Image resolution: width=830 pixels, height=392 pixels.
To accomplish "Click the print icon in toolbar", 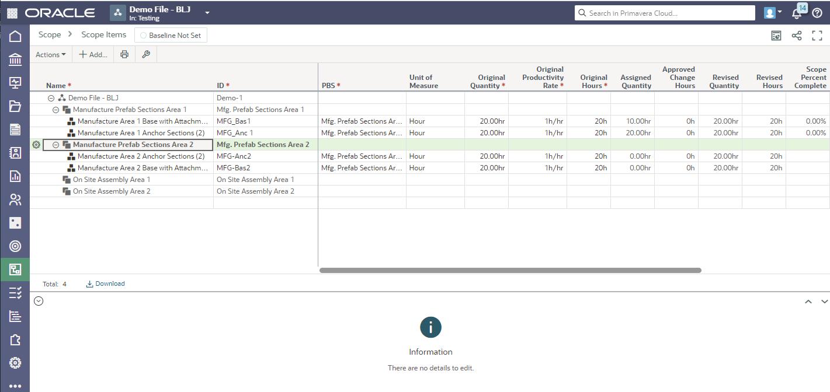I will 124,54.
